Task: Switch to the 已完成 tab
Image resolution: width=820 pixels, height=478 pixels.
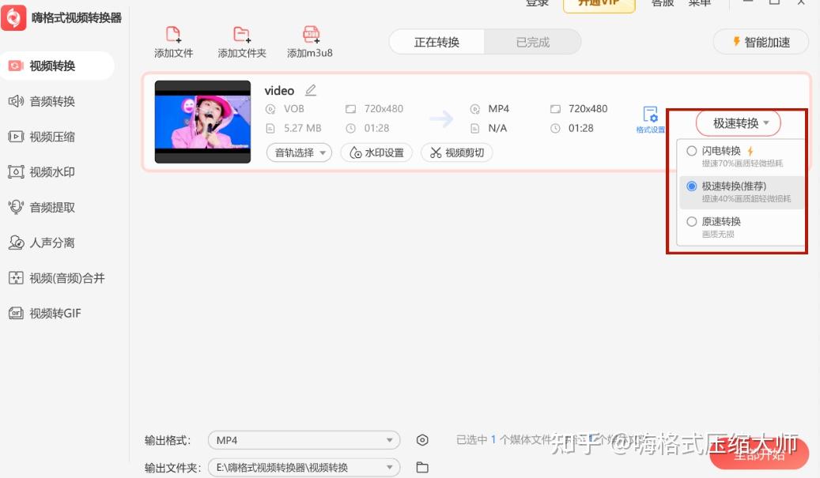Action: tap(533, 42)
